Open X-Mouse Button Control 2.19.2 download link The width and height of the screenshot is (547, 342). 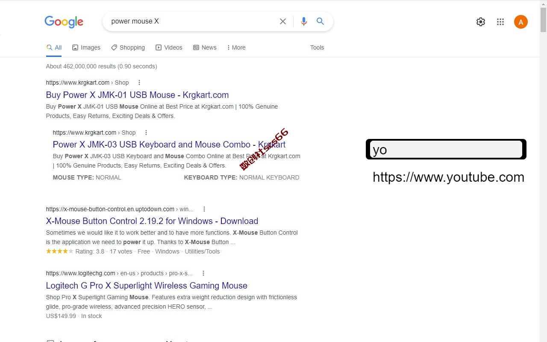(x=152, y=221)
